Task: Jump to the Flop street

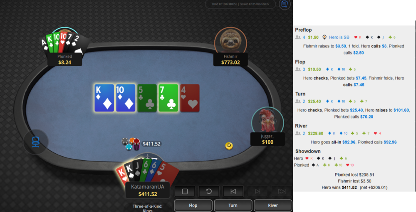Action: point(193,205)
